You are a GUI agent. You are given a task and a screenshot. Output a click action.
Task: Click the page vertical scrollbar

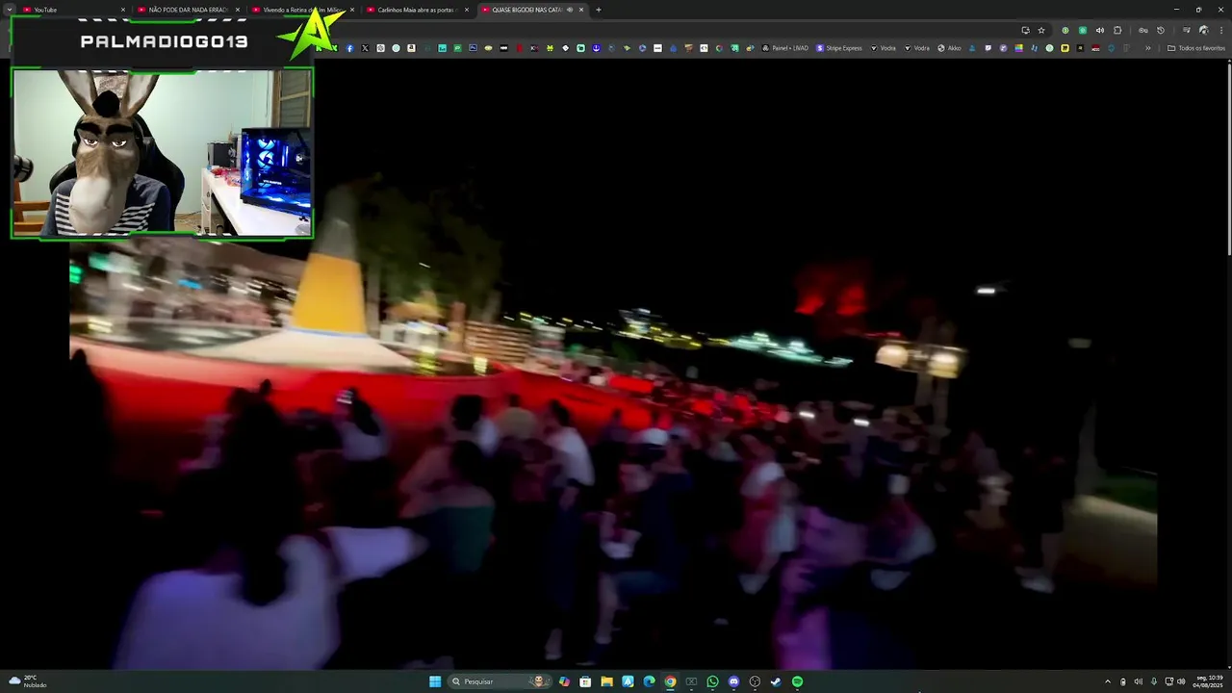pos(1227,158)
